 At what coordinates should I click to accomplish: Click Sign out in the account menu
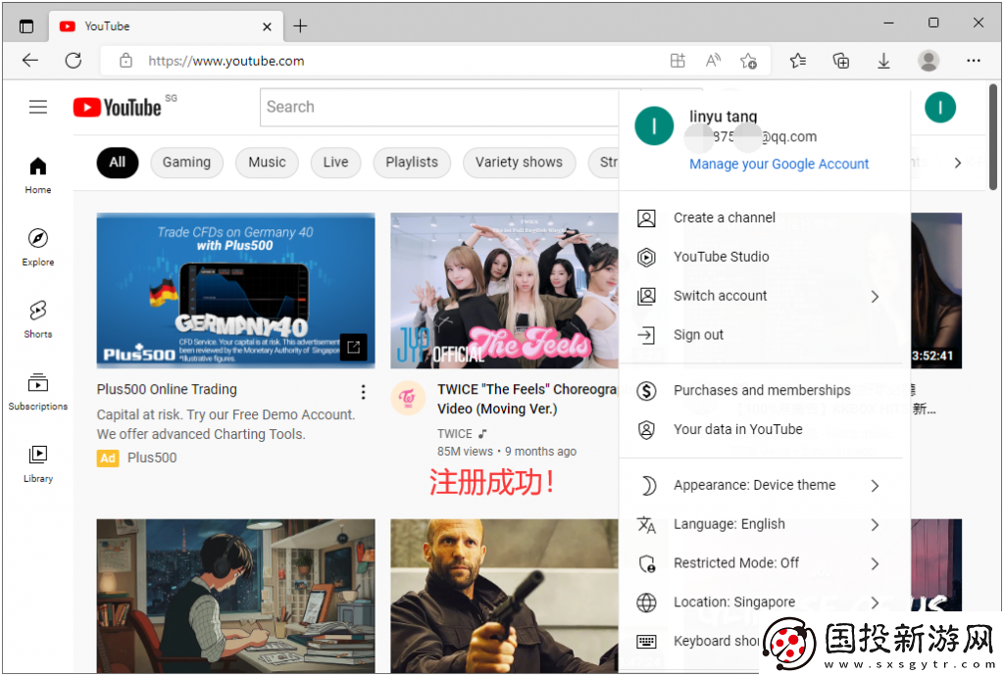(x=697, y=334)
